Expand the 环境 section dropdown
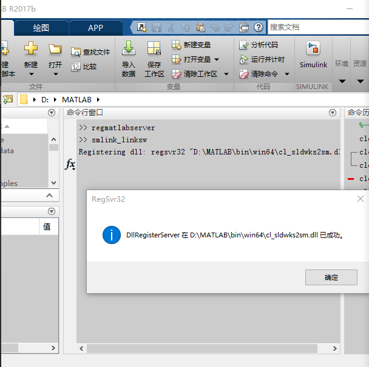The height and width of the screenshot is (367, 369). point(342,81)
